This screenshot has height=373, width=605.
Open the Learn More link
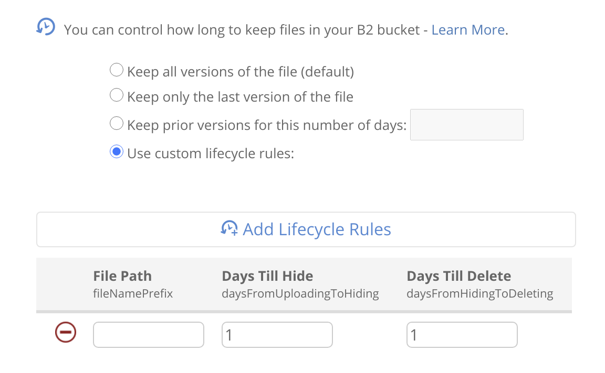point(468,30)
